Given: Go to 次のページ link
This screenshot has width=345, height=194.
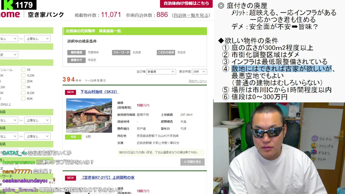Looking at the screenshot, I should (198, 81).
